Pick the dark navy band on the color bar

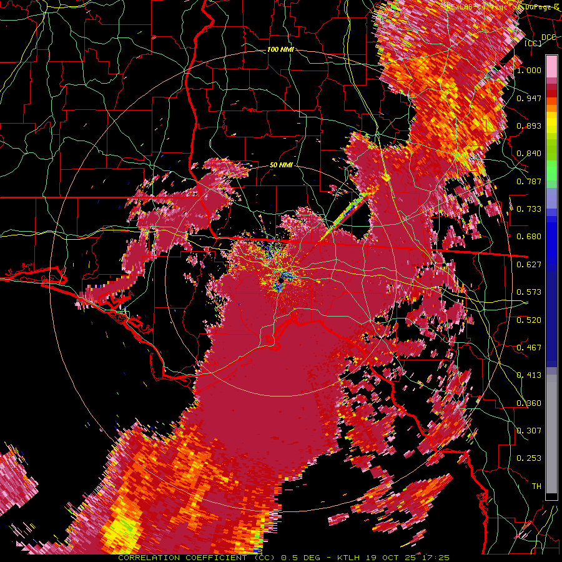coord(551,319)
